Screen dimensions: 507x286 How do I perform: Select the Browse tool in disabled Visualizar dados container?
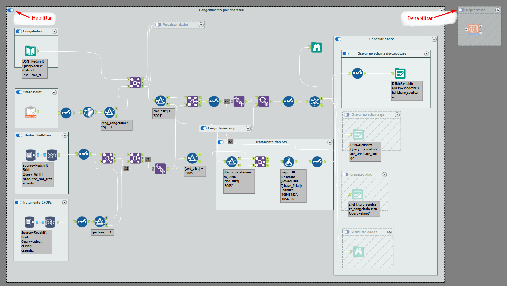pyautogui.click(x=359, y=252)
